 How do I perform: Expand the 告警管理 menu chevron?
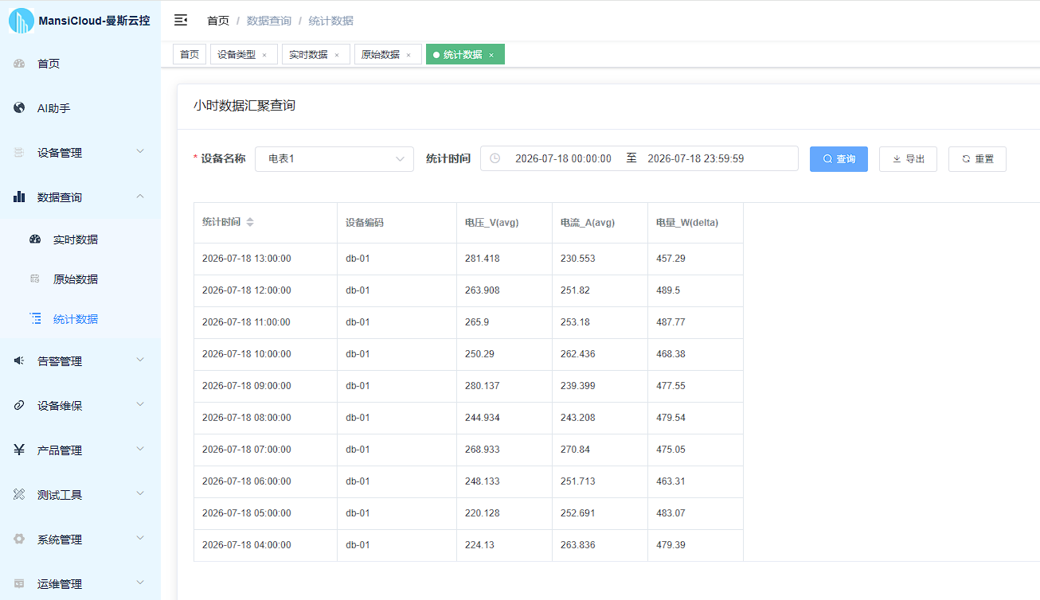click(140, 360)
